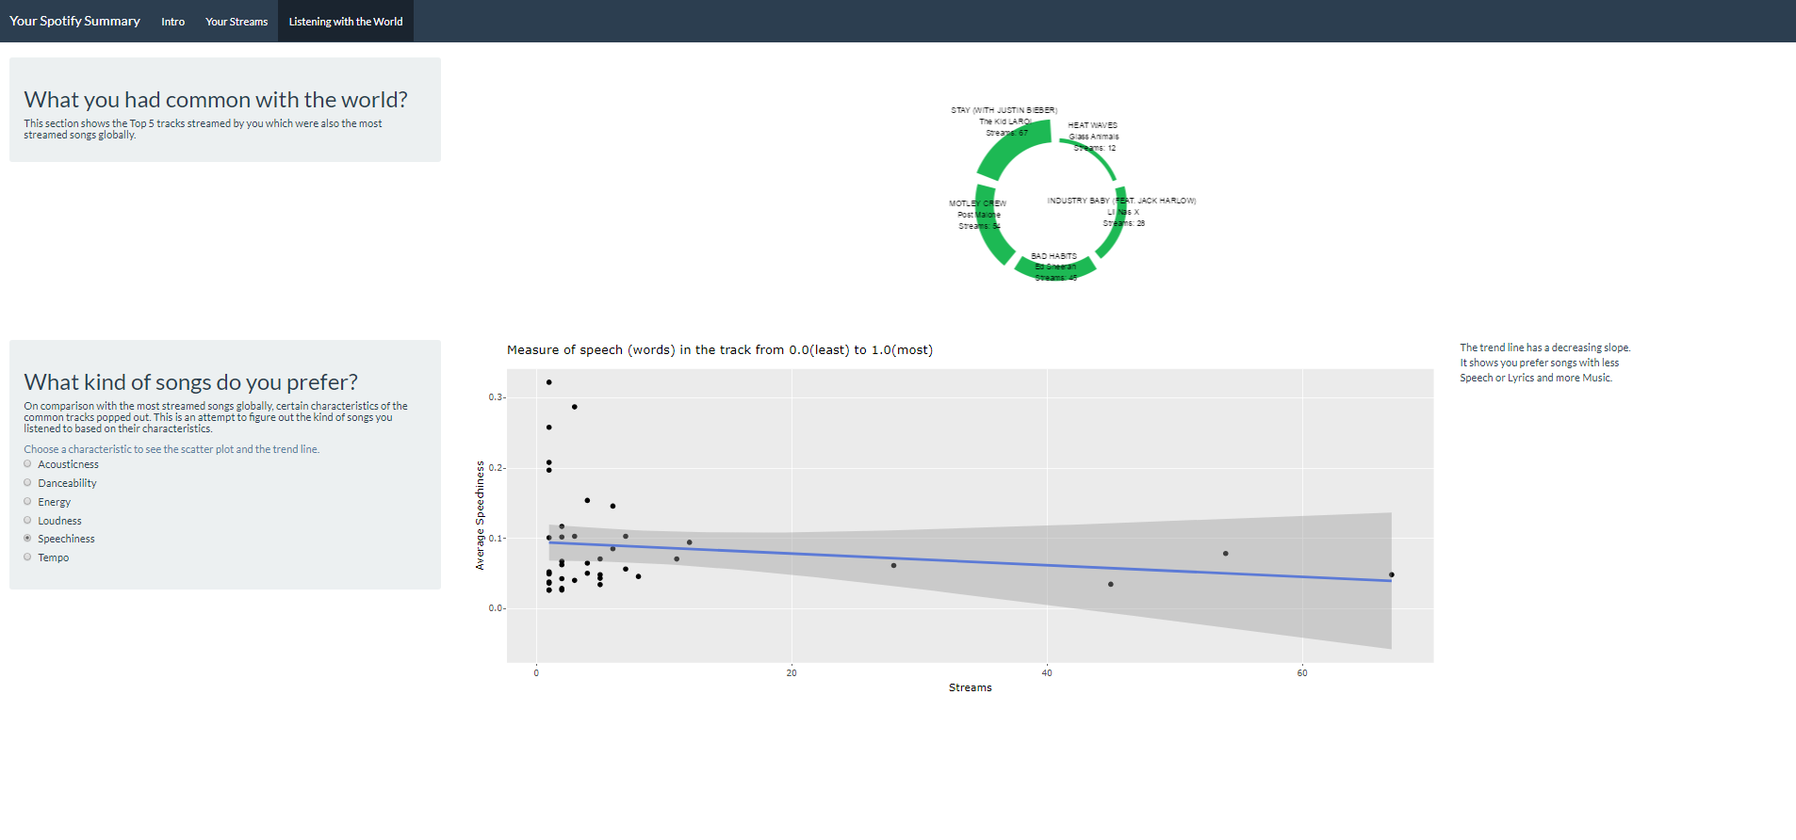Select the Speechiness radio button
1796x840 pixels.
[27, 539]
